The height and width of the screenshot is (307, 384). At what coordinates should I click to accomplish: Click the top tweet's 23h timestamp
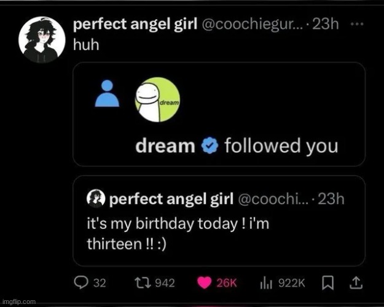click(327, 23)
